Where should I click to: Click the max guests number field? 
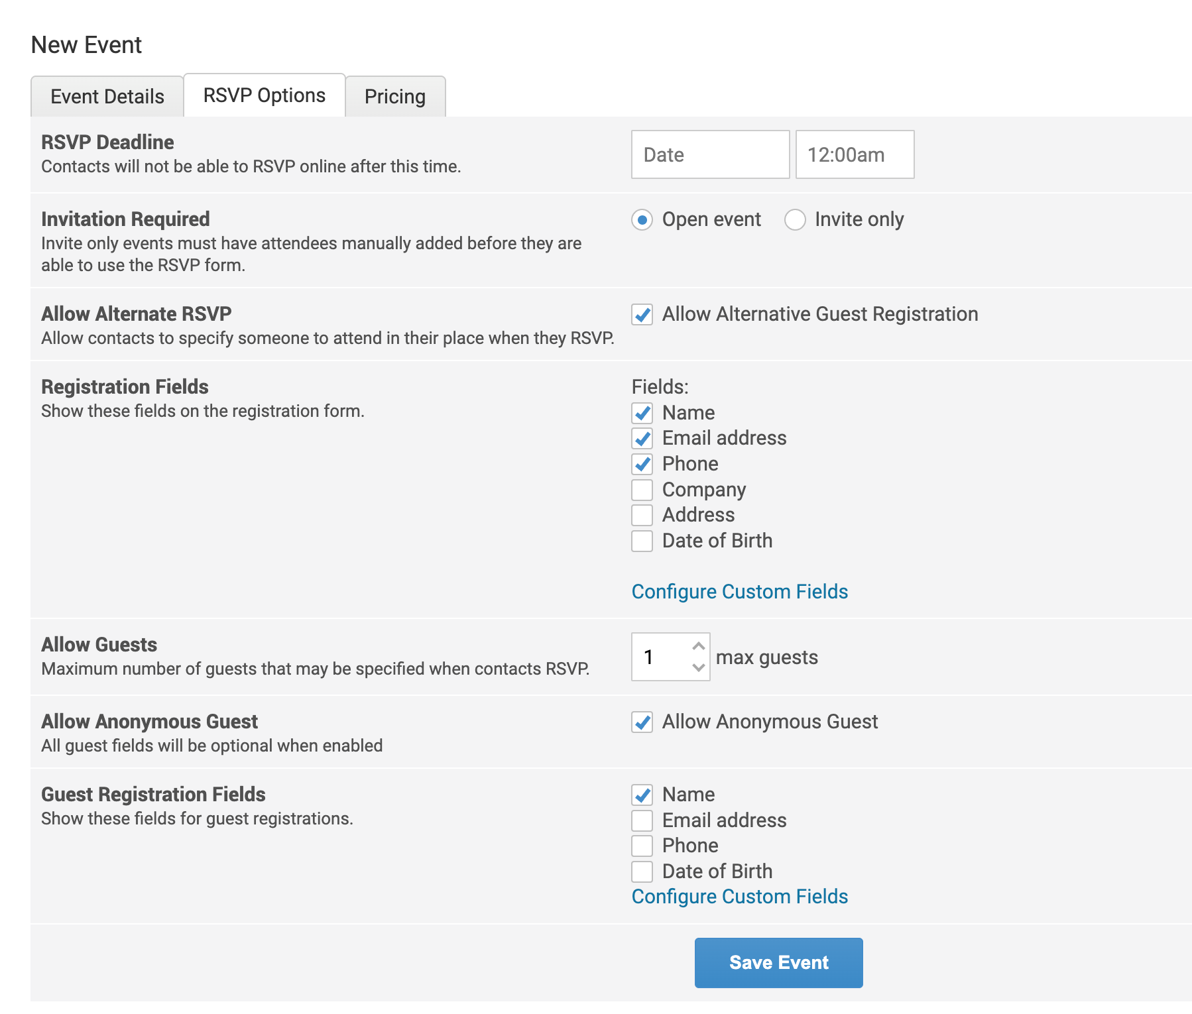(x=660, y=657)
